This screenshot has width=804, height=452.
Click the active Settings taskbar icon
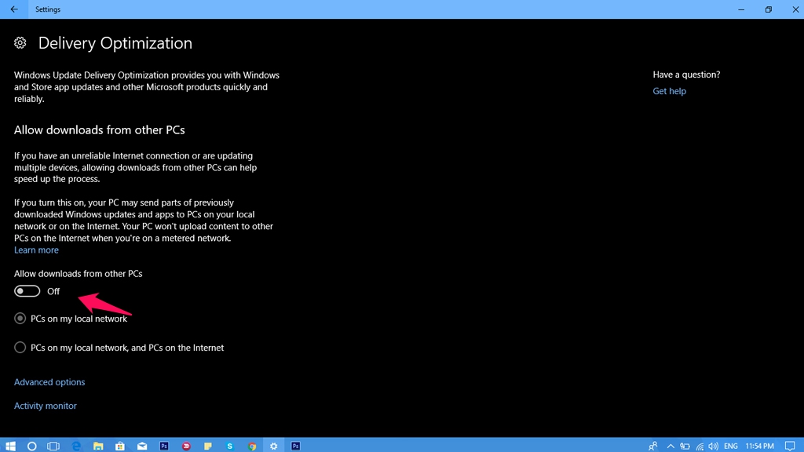coord(274,446)
